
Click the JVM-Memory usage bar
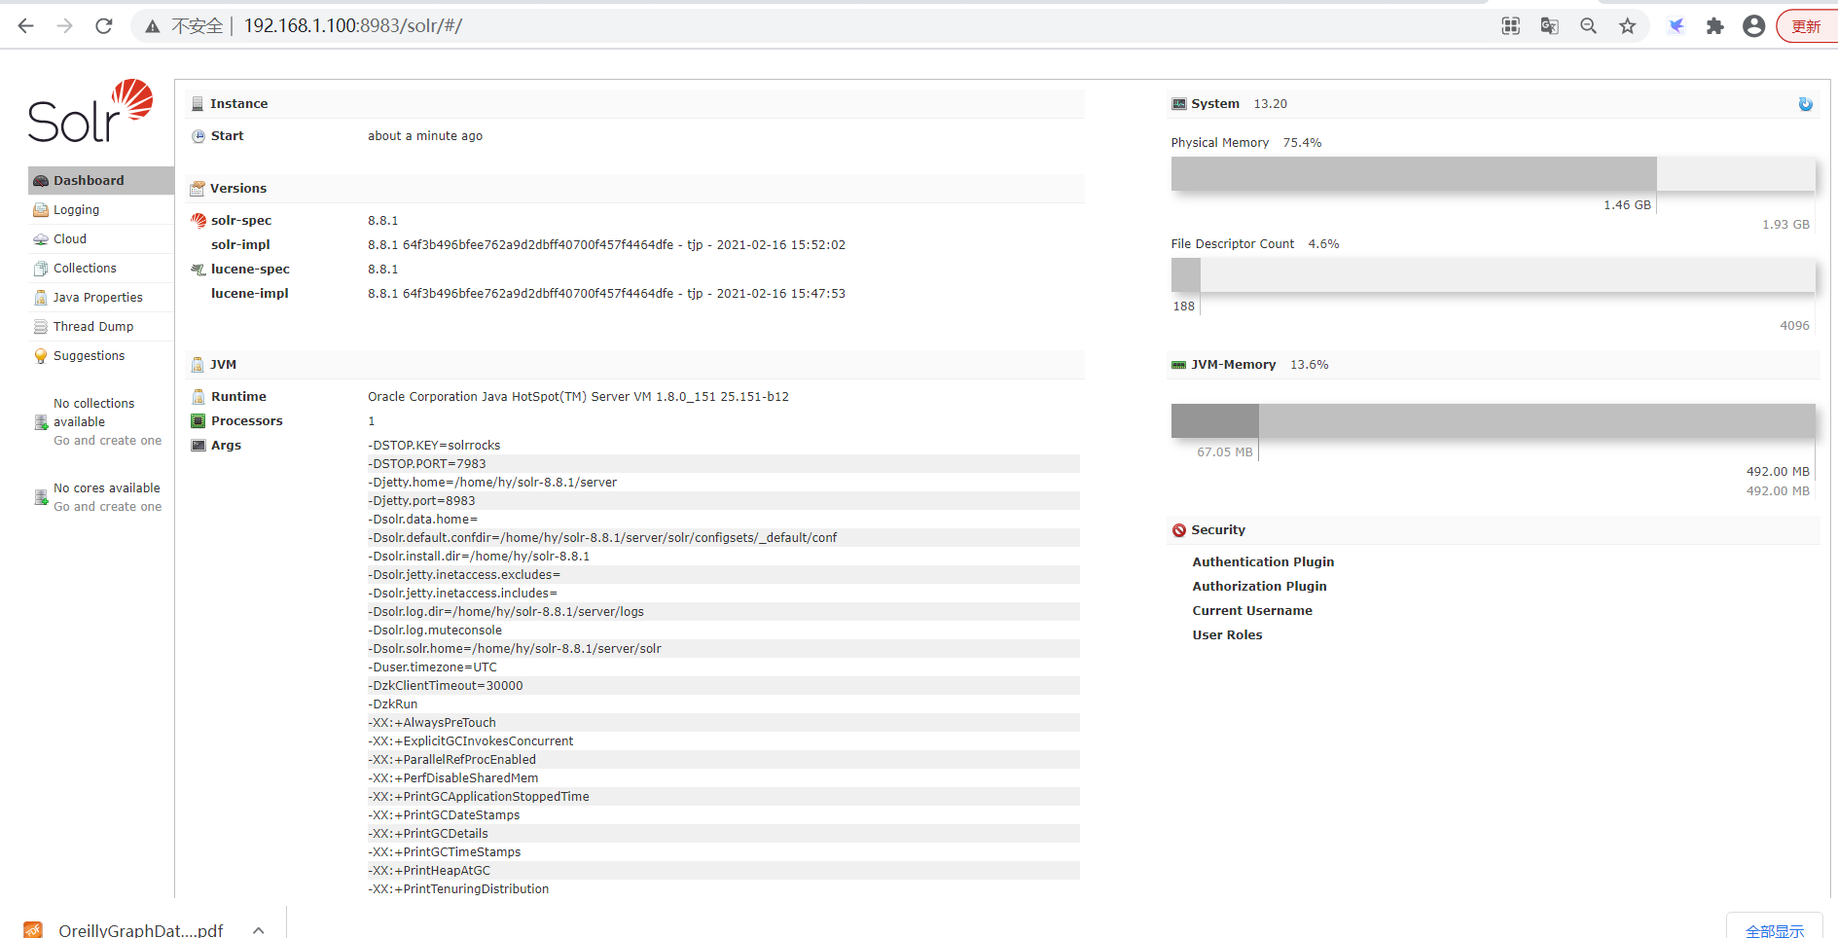pos(1493,420)
